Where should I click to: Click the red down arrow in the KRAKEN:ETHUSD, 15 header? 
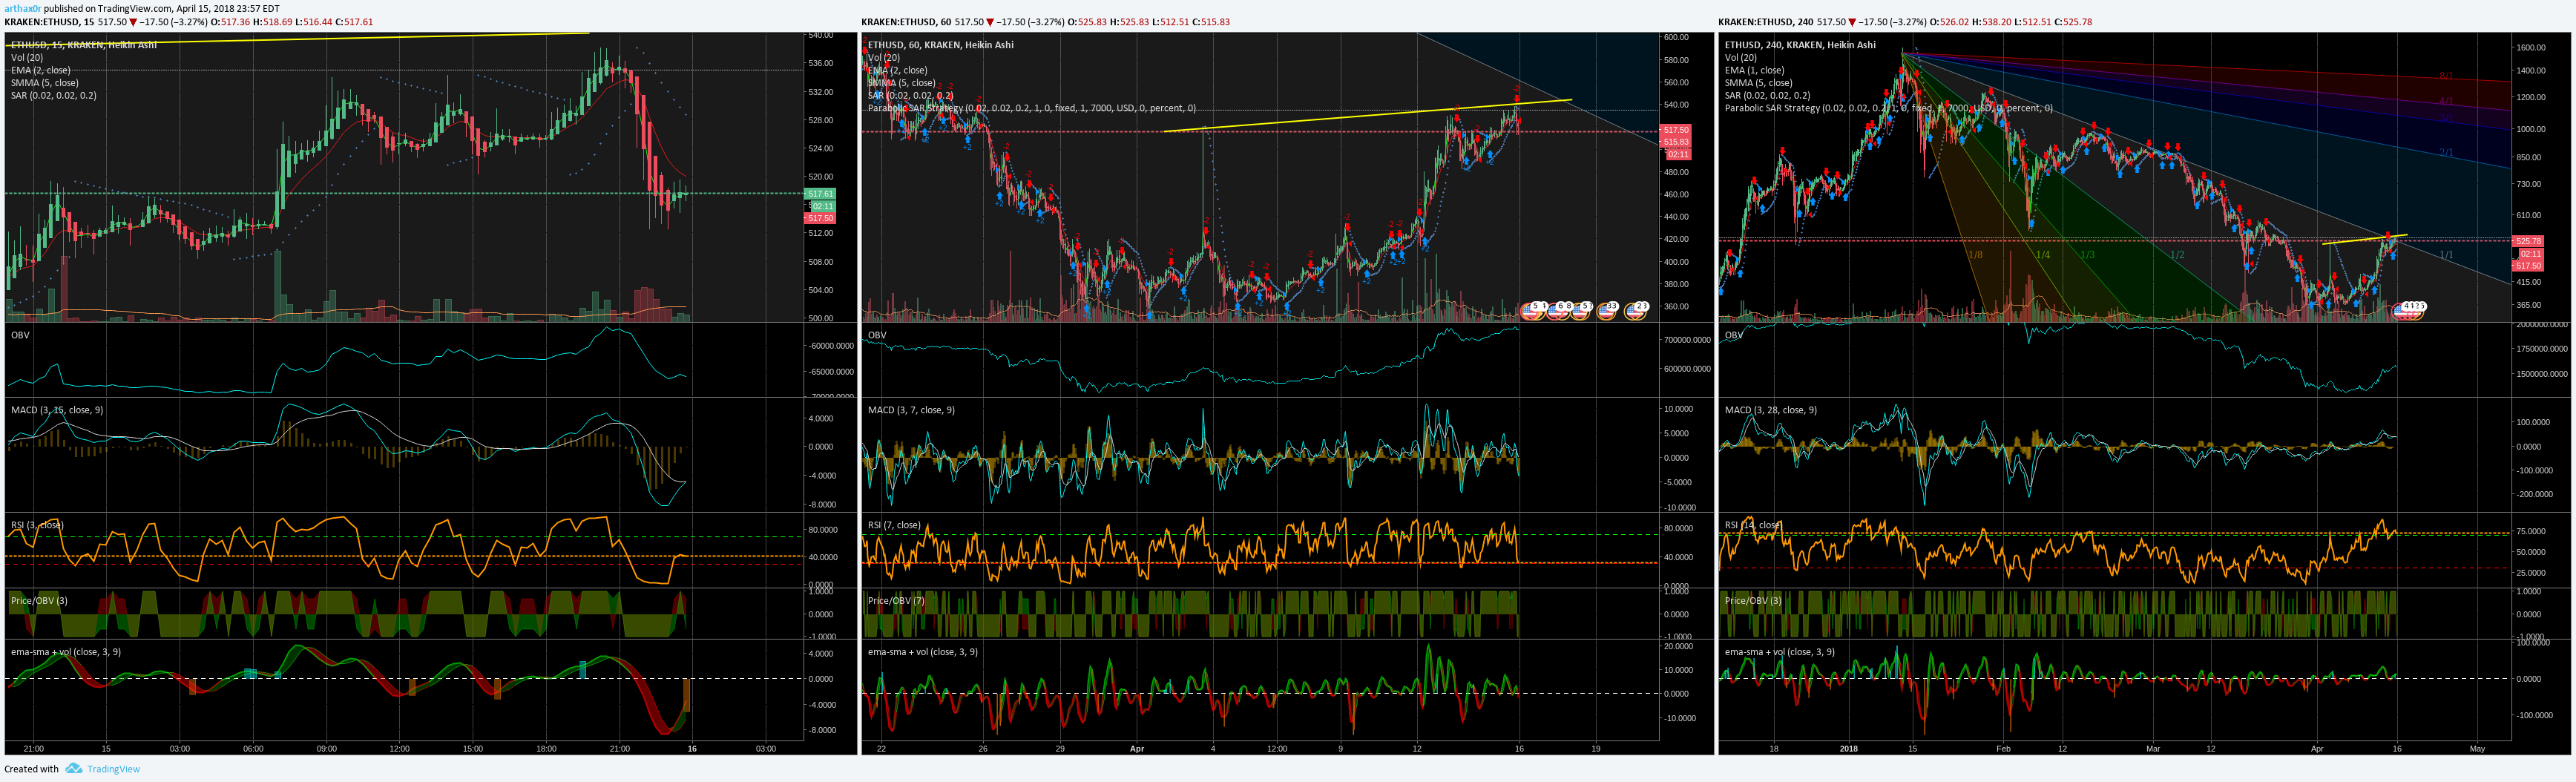point(133,22)
